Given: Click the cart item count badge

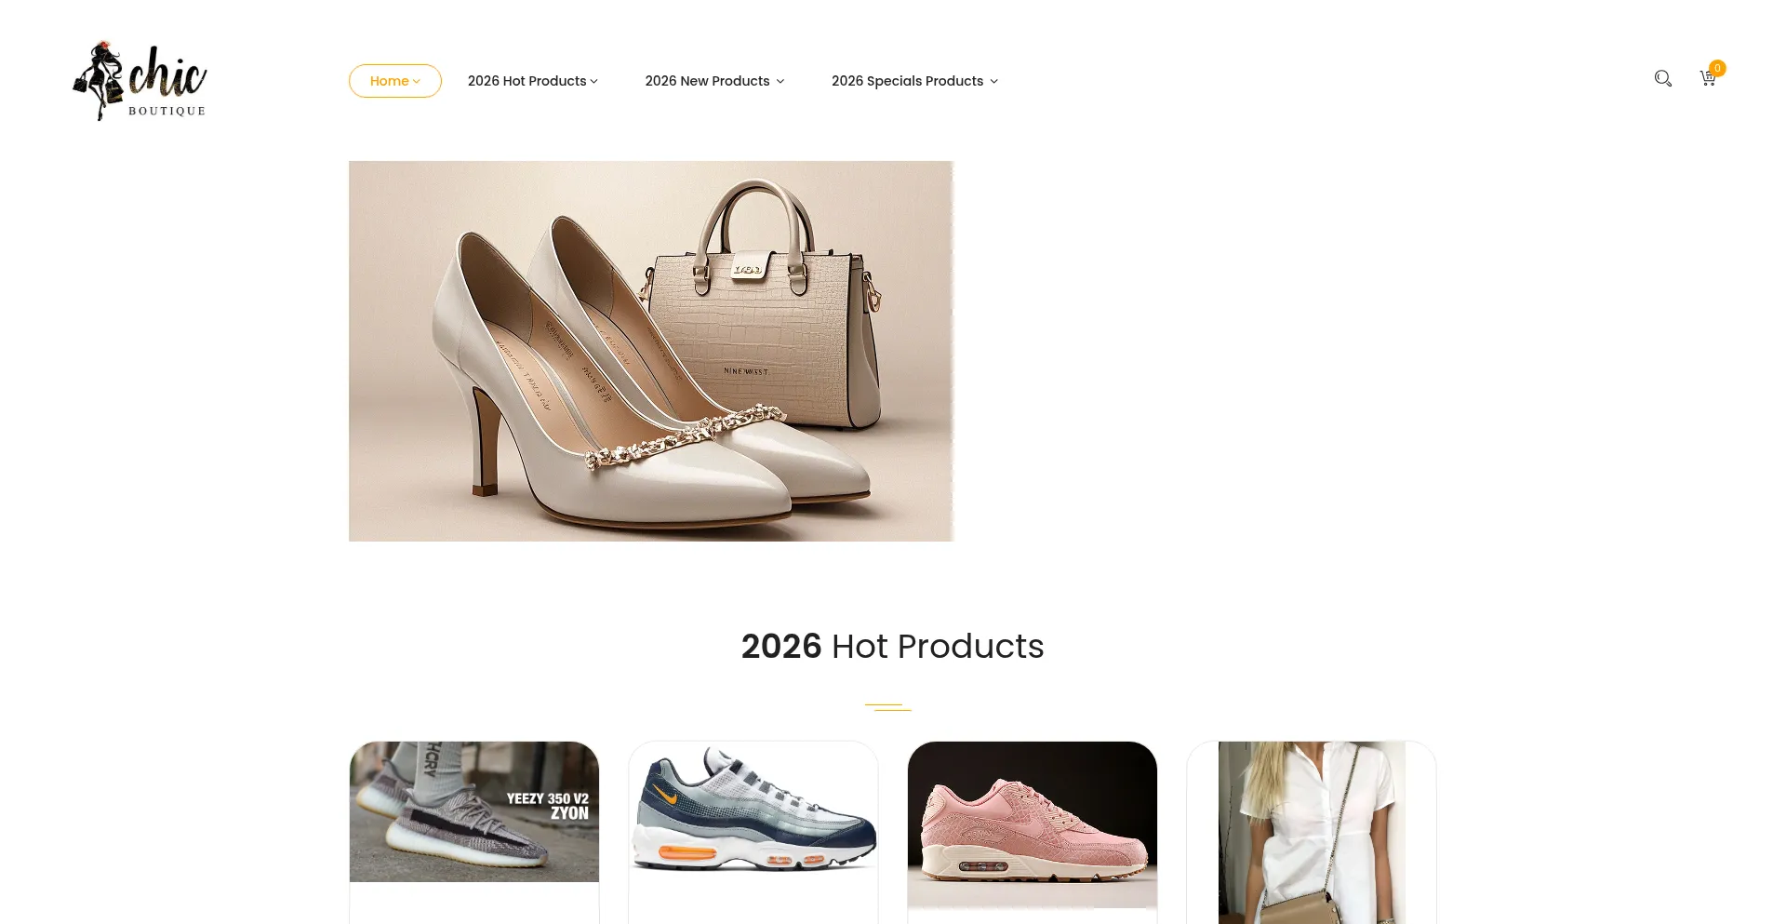Looking at the screenshot, I should [1717, 68].
